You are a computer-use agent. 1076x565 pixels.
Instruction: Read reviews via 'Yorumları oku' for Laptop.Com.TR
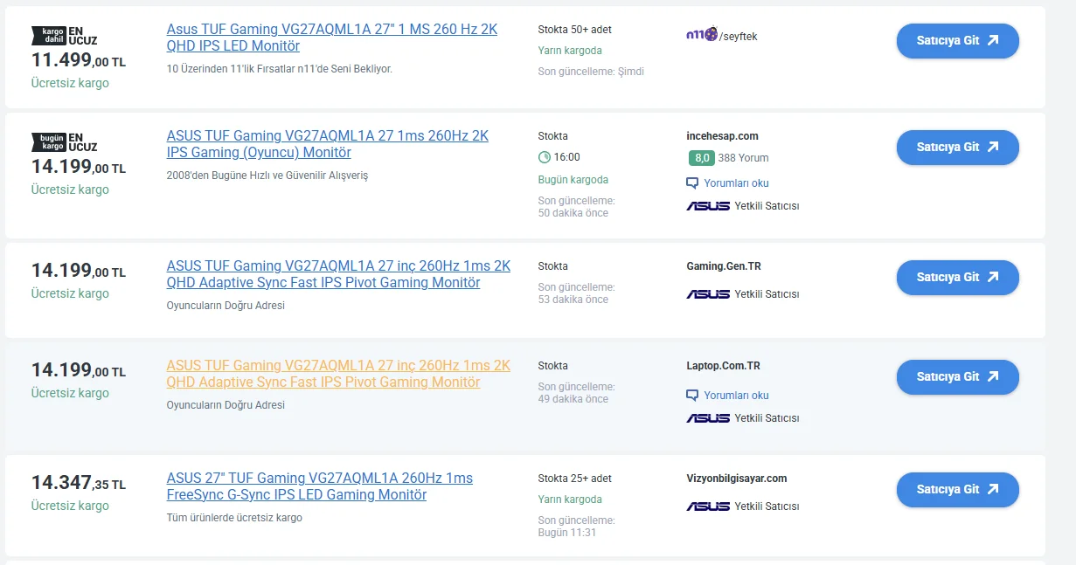(736, 396)
